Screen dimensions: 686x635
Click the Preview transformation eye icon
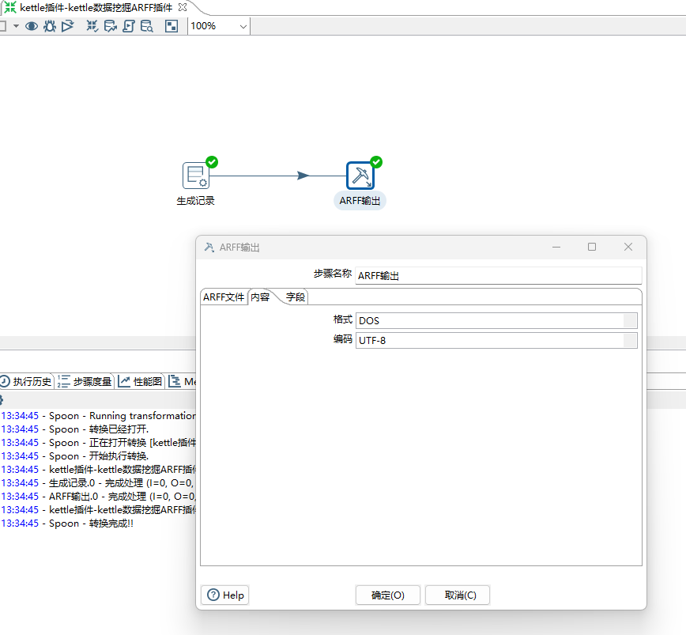point(31,26)
